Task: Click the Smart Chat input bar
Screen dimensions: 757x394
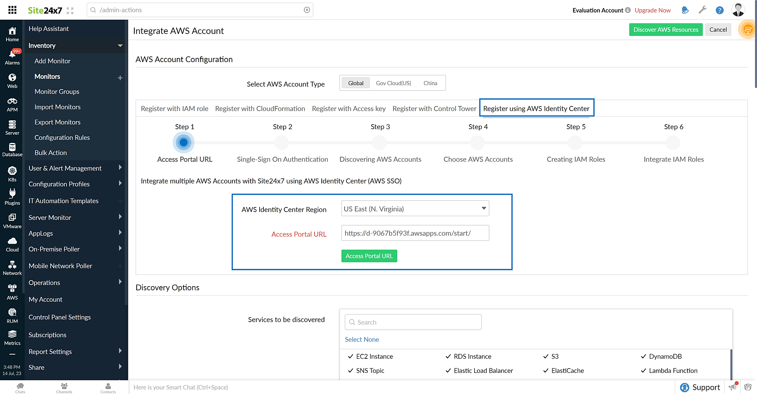Action: pyautogui.click(x=401, y=387)
